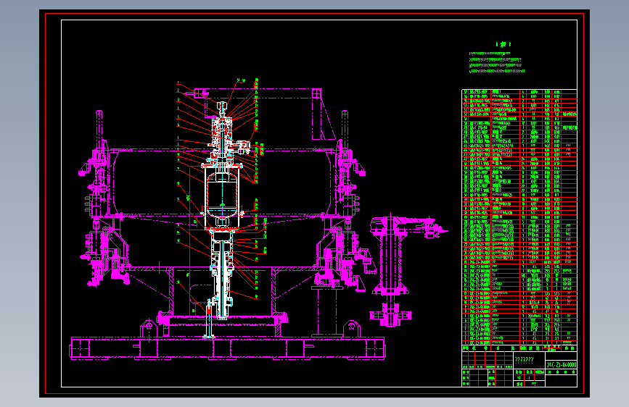Select the left clamp mechanism assembly
Image resolution: width=629 pixels, height=407 pixels.
[102, 217]
